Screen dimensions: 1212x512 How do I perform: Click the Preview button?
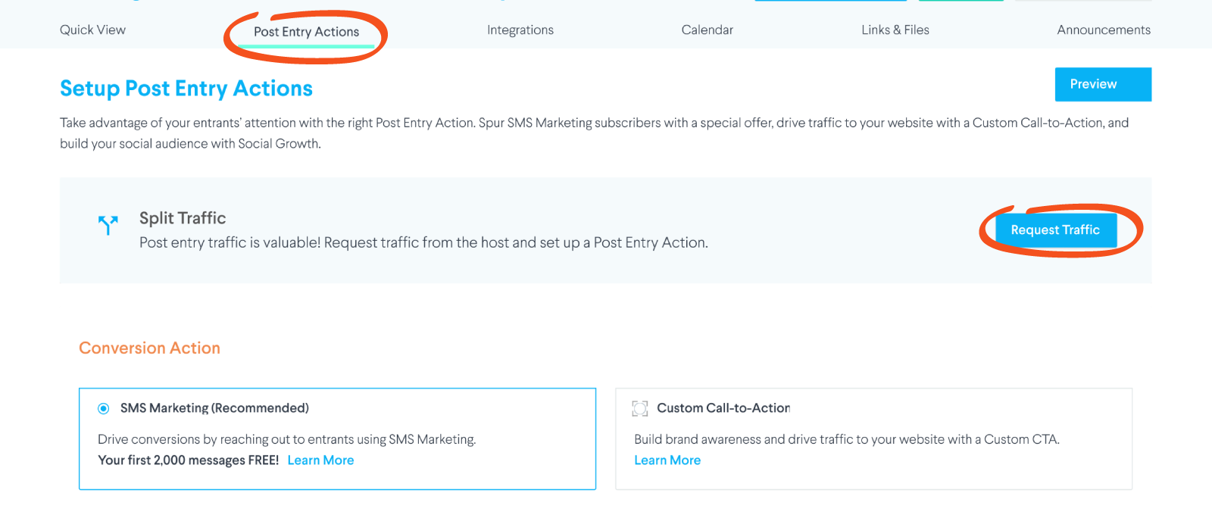click(1103, 84)
